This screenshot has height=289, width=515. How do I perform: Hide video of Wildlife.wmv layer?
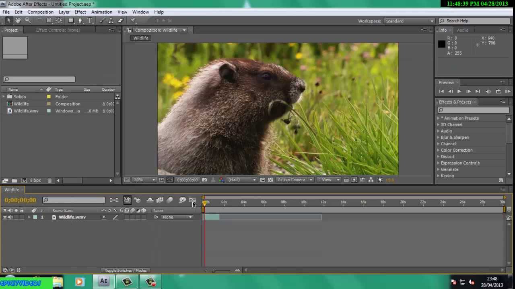pos(5,217)
